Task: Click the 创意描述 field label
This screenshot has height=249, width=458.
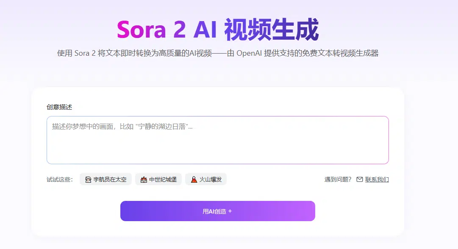Action: [59, 107]
